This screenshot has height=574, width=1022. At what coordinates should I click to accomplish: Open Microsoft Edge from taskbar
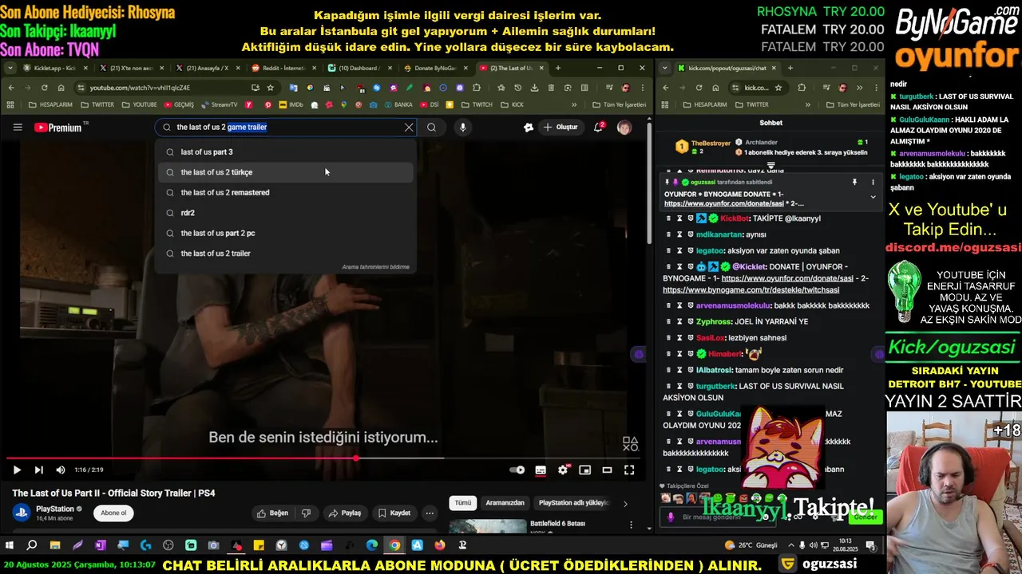pyautogui.click(x=372, y=545)
